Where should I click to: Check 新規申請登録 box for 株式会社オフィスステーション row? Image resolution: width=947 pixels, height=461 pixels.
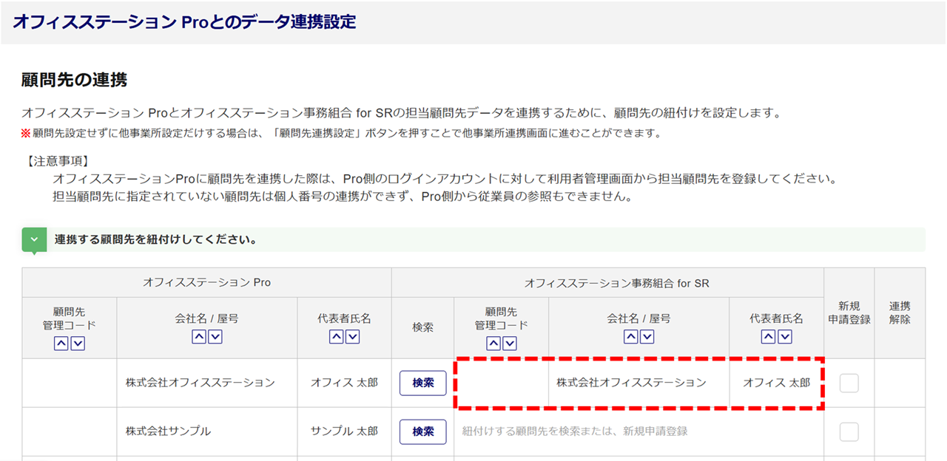click(849, 383)
